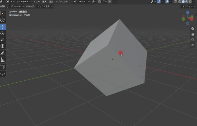Click the pan view hand icon
Screen dimensions: 197x126
pos(193,34)
